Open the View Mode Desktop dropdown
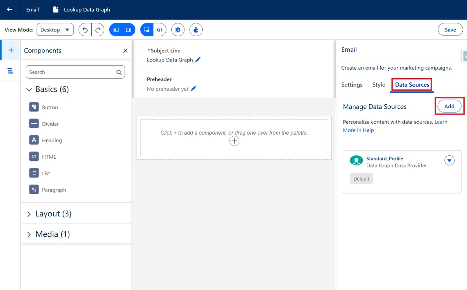 55,30
